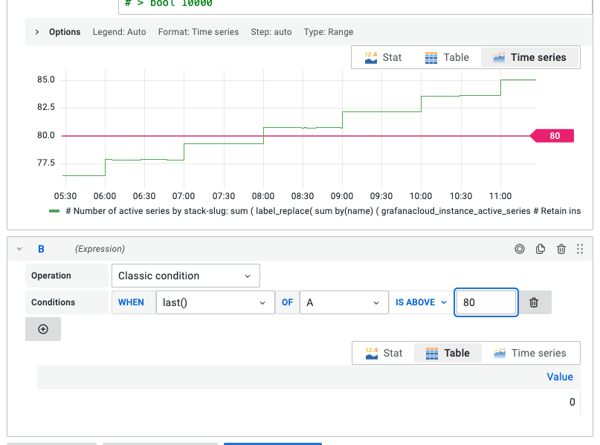Set expression B as the alert condition
Screen dimensions: 600x445
pos(520,249)
